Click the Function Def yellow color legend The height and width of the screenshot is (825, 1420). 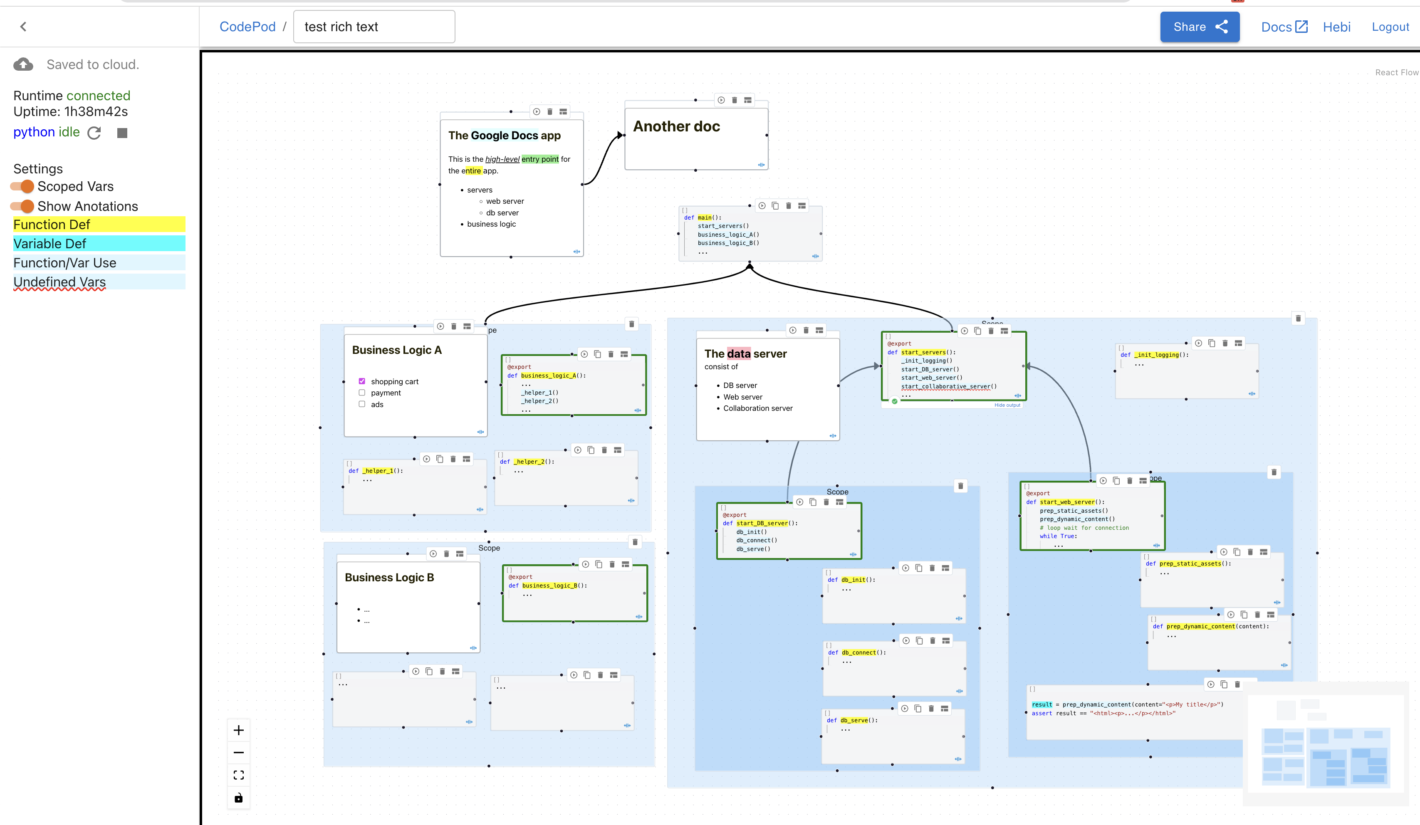click(99, 224)
